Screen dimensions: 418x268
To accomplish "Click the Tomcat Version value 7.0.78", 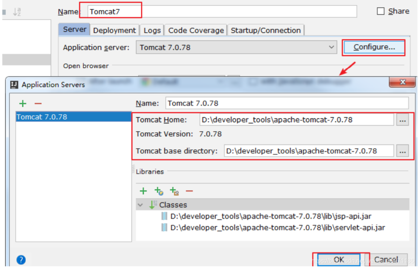I will (x=211, y=134).
